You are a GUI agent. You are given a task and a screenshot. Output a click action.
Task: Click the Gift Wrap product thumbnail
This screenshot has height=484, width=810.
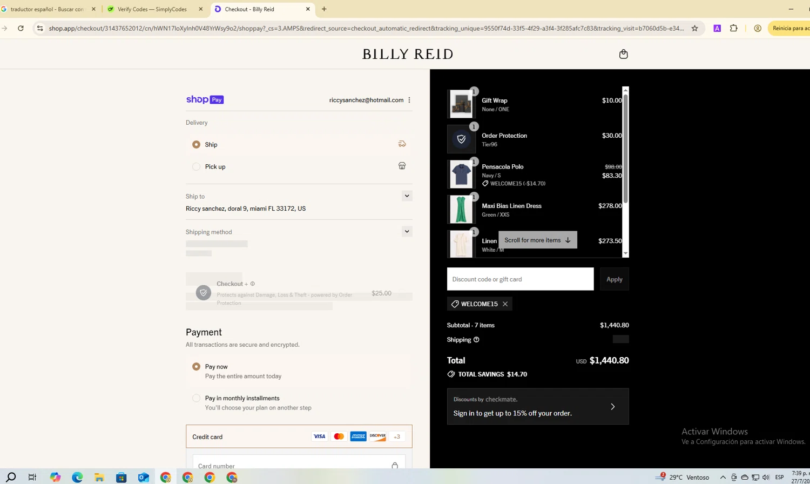pyautogui.click(x=461, y=104)
